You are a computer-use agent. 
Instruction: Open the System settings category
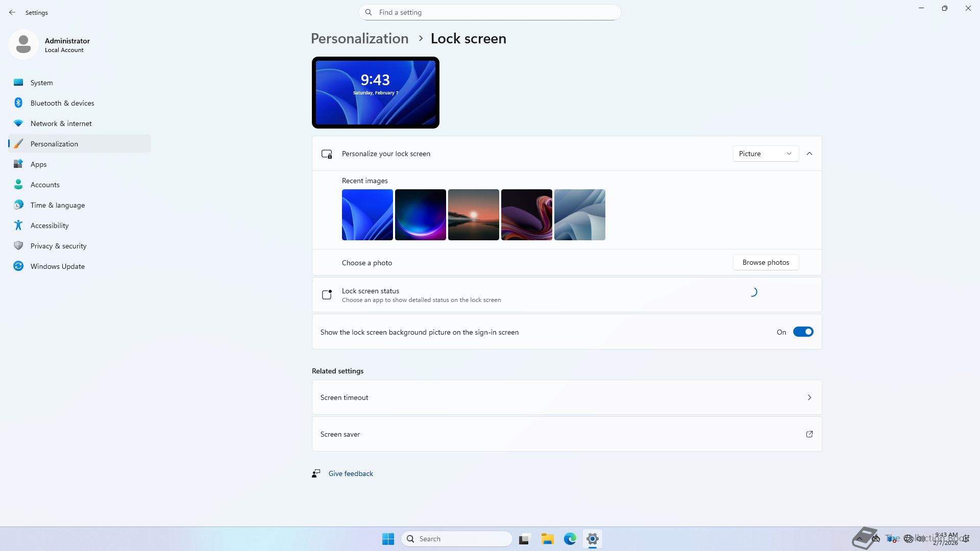41,83
